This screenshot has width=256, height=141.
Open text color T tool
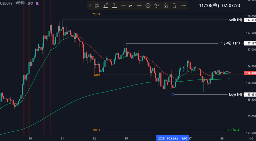coord(115,5)
